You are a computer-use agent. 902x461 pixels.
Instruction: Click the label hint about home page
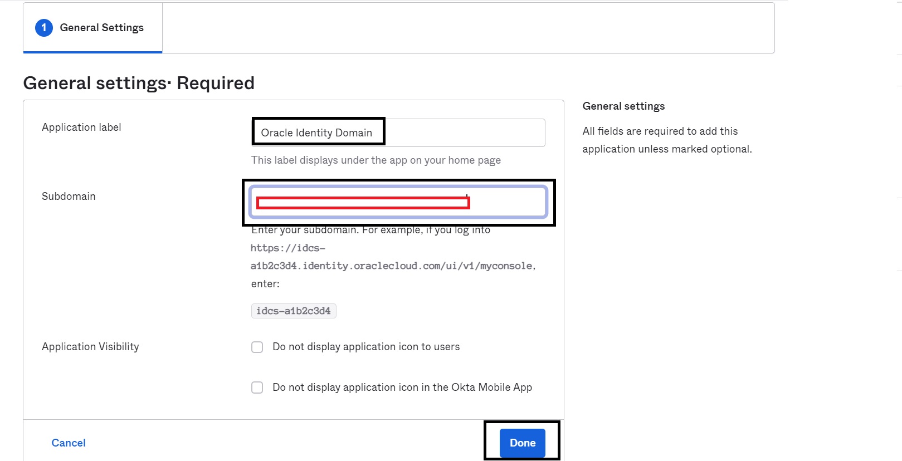(x=376, y=160)
